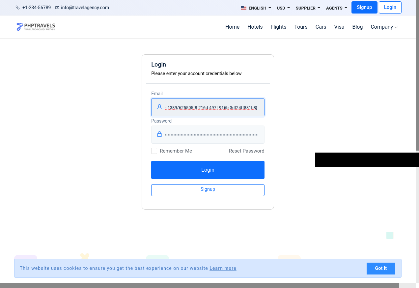
Task: Open the Learn more cookie link
Action: (223, 268)
